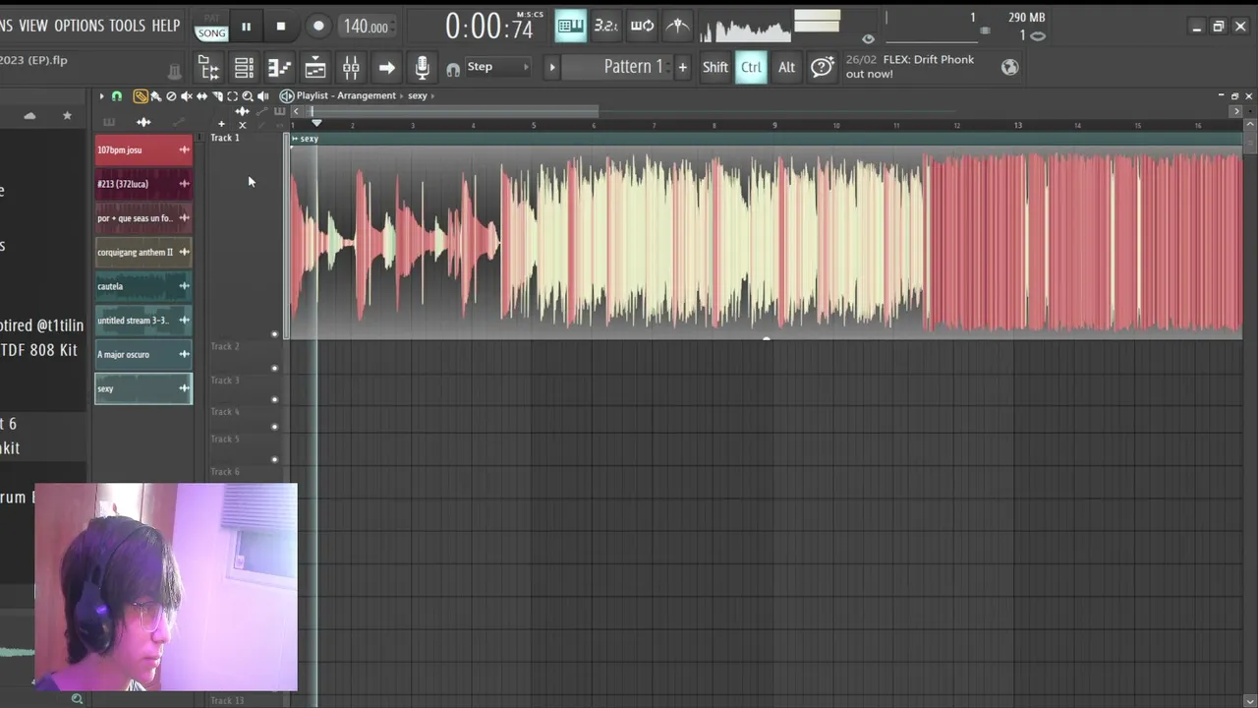Click the 3.2.1 countdown before recording icon

point(606,26)
